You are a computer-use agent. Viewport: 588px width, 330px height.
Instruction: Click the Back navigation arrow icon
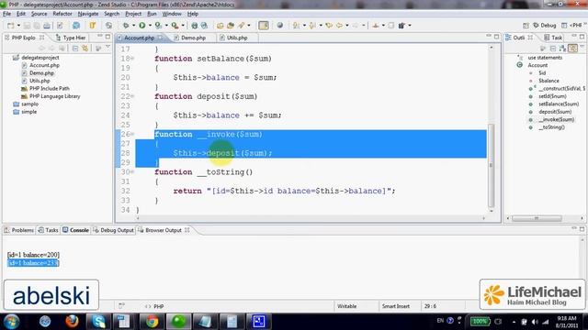(339, 26)
